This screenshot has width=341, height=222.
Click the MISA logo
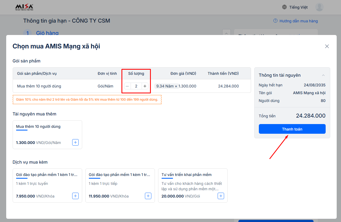tap(24, 7)
